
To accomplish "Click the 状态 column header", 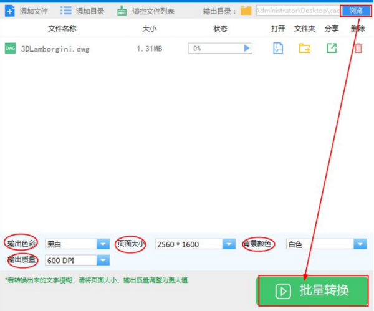I will [x=220, y=29].
